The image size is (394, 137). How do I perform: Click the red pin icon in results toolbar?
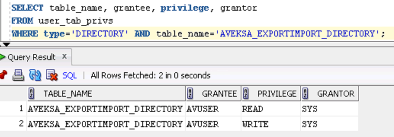(3, 75)
